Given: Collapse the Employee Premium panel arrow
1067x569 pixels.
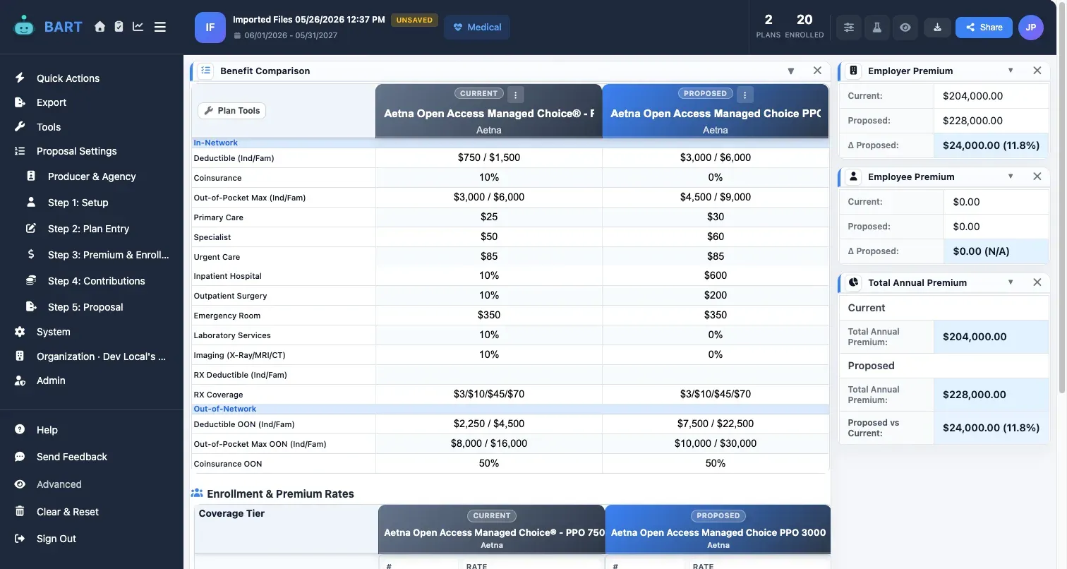Looking at the screenshot, I should pyautogui.click(x=1011, y=176).
